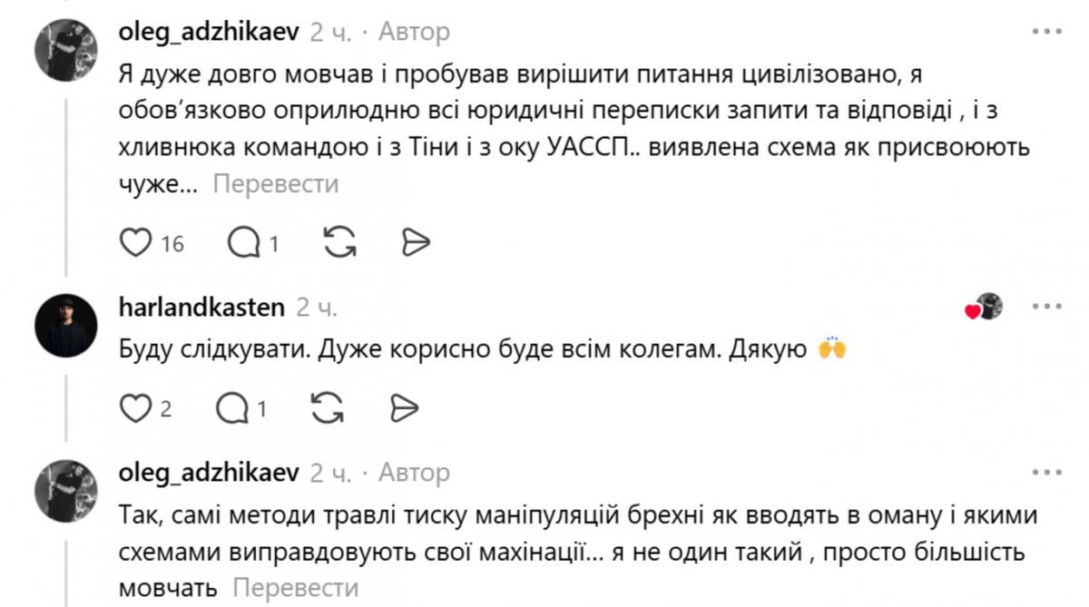1089x607 pixels.
Task: Click the reply count showing 1 under harlandkasten's comment
Action: coord(260,407)
